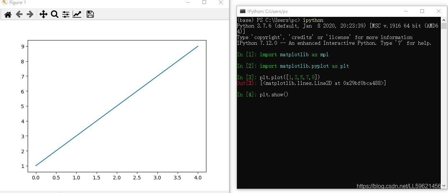This screenshot has width=448, height=193.
Task: Click the blue plotted line in the figure
Action: tap(117, 106)
